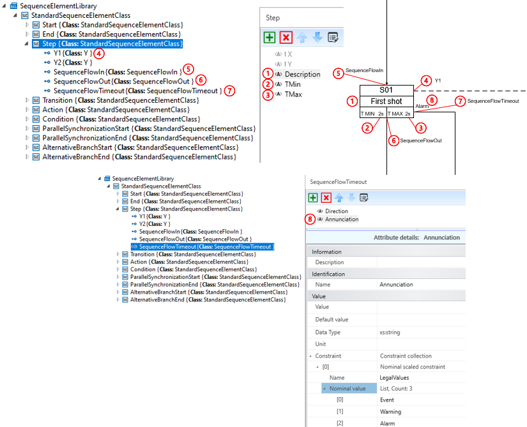Select highlighted SequenceFlowTimeout row in lower tree
The image size is (527, 427).
tap(202, 247)
